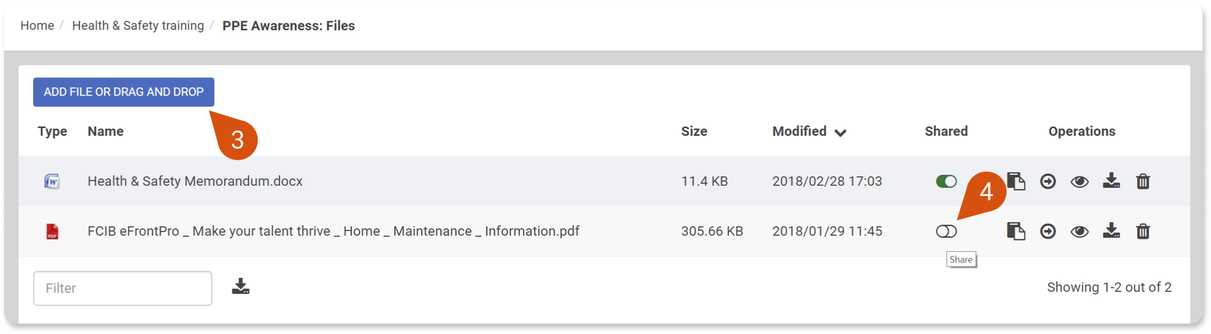This screenshot has height=334, width=1211.
Task: Sort the list by Size column
Action: (x=694, y=131)
